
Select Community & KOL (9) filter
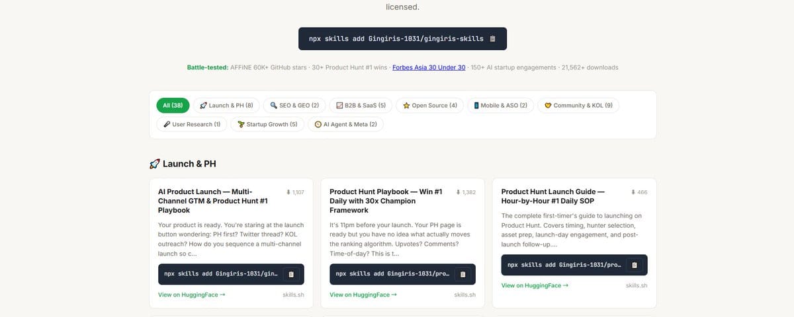[x=578, y=105]
